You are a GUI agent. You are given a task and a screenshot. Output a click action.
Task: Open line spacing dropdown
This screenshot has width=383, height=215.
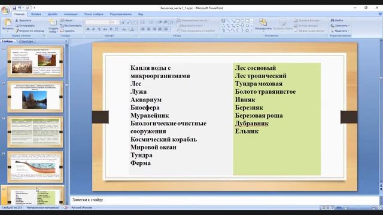point(172,23)
